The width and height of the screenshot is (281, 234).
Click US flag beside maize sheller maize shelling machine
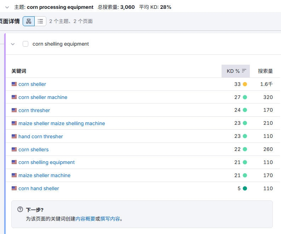14,123
